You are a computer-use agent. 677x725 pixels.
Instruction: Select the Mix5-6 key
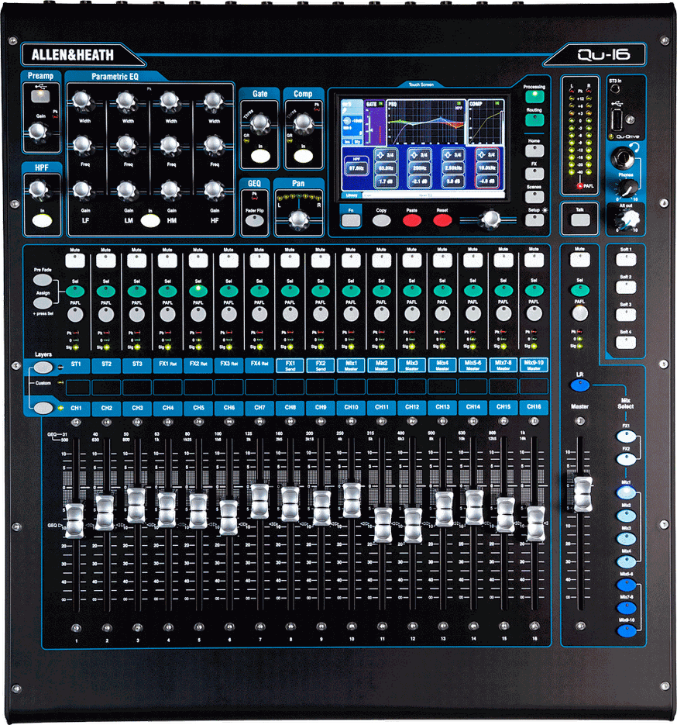626,585
